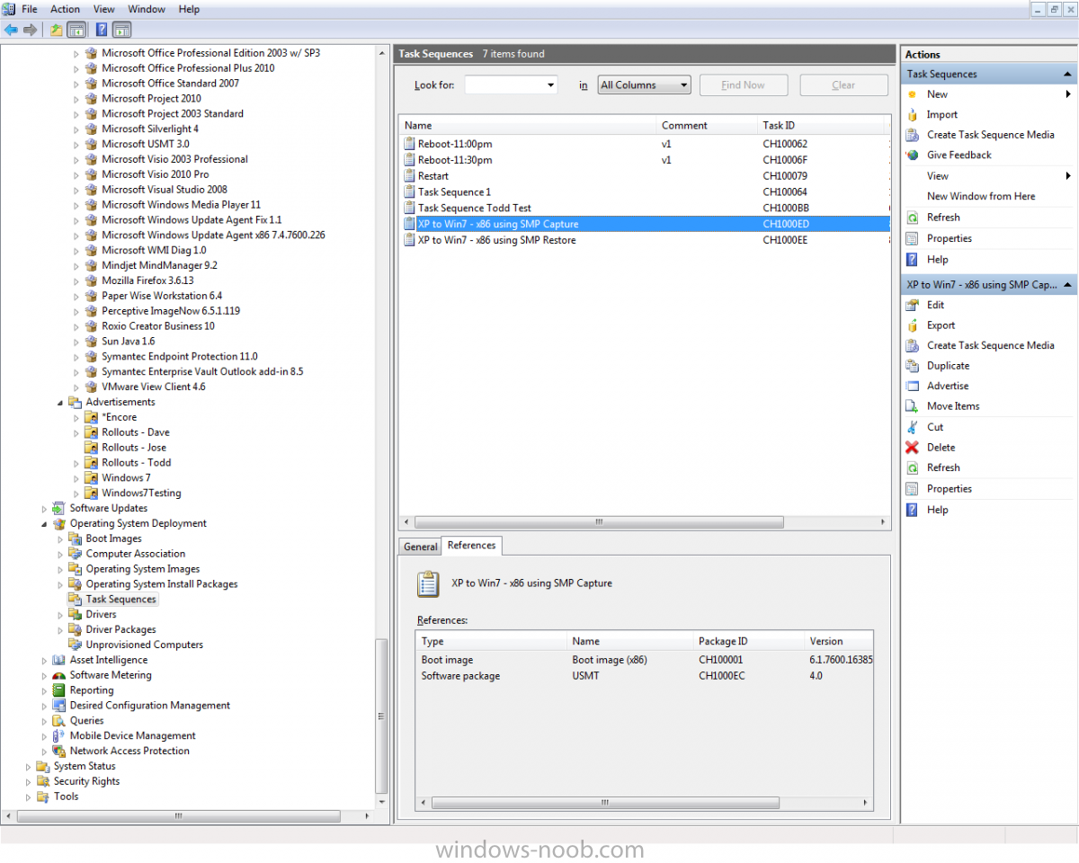1079x863 pixels.
Task: Click the Software Metering tree icon
Action: (59, 676)
